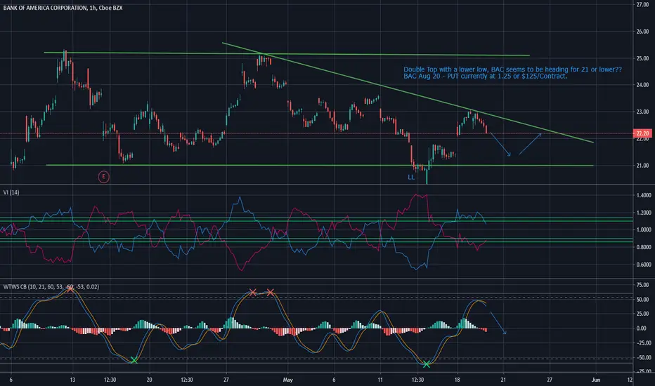
Task: Click the '20' date axis label
Action: 149,380
